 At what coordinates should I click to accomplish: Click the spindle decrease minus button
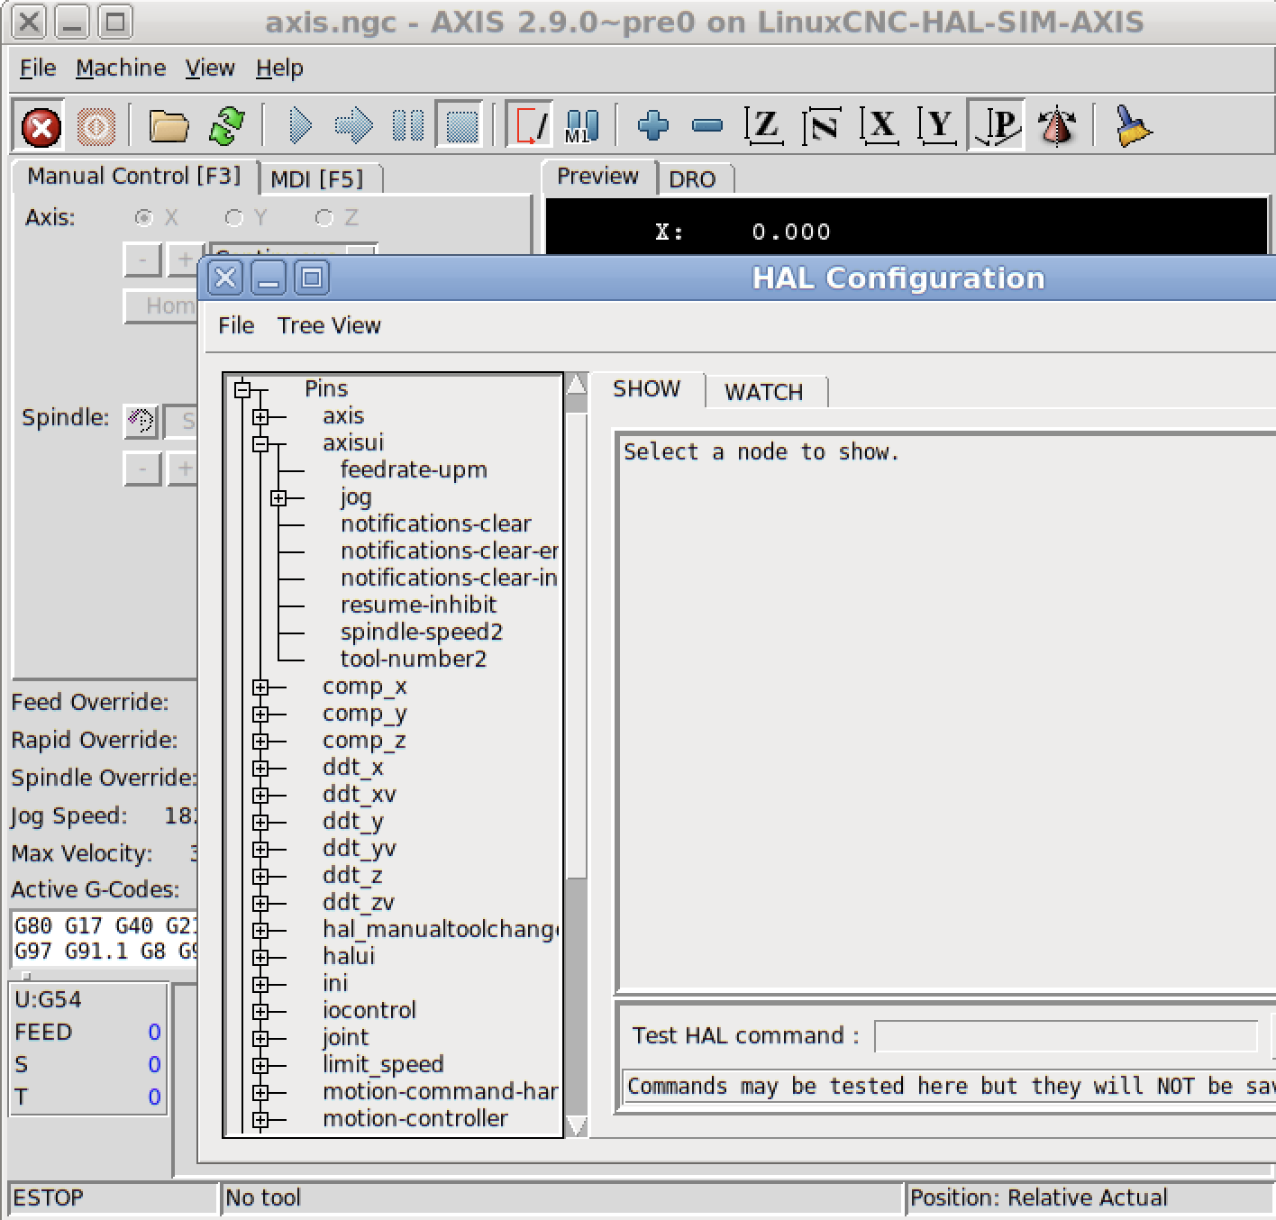142,469
